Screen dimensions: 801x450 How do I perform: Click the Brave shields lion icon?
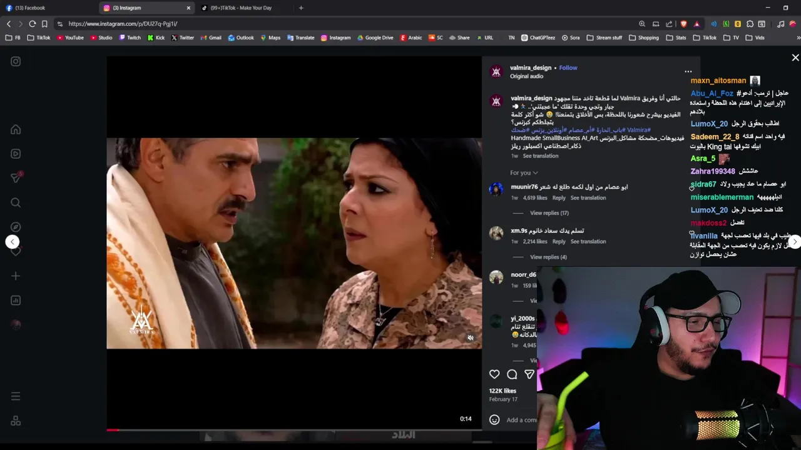coord(683,24)
